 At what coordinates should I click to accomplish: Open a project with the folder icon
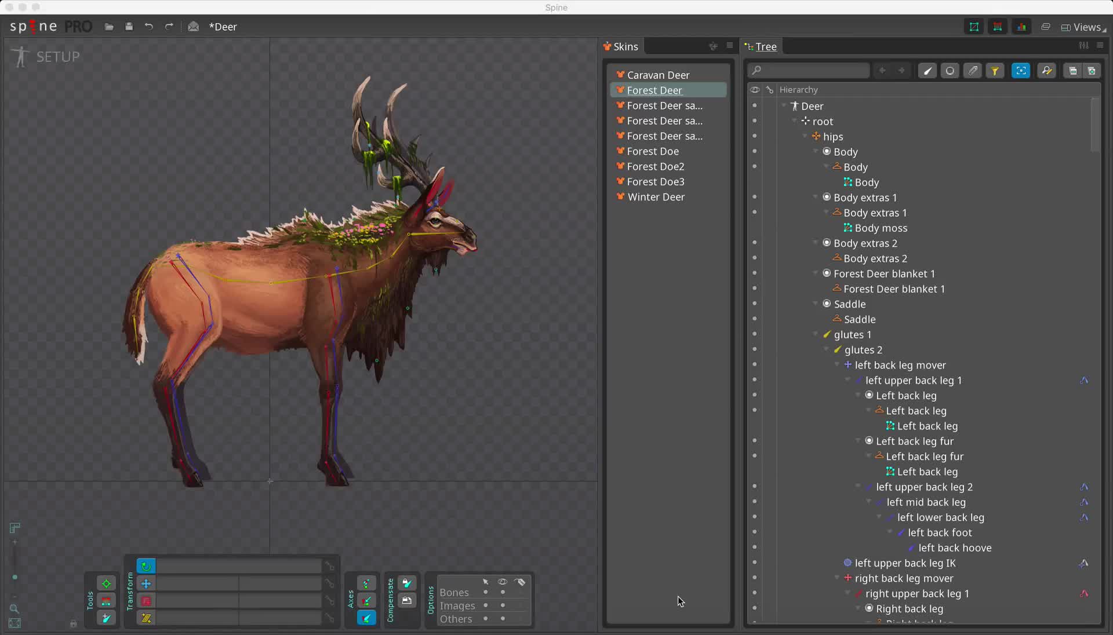tap(109, 27)
